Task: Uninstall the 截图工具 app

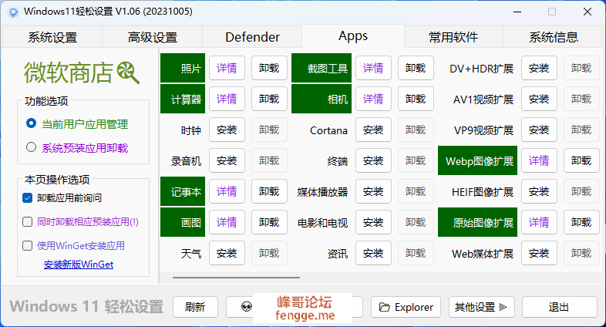Action: pos(416,68)
